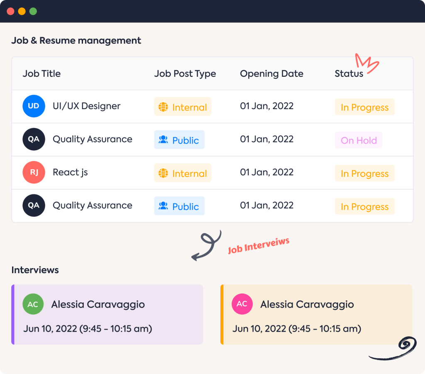Click the blue UD avatar icon

pos(34,106)
